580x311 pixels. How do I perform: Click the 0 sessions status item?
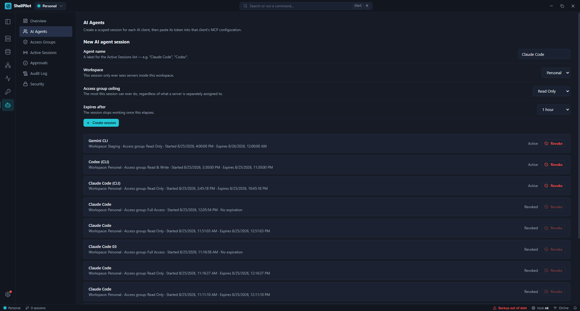[36, 308]
